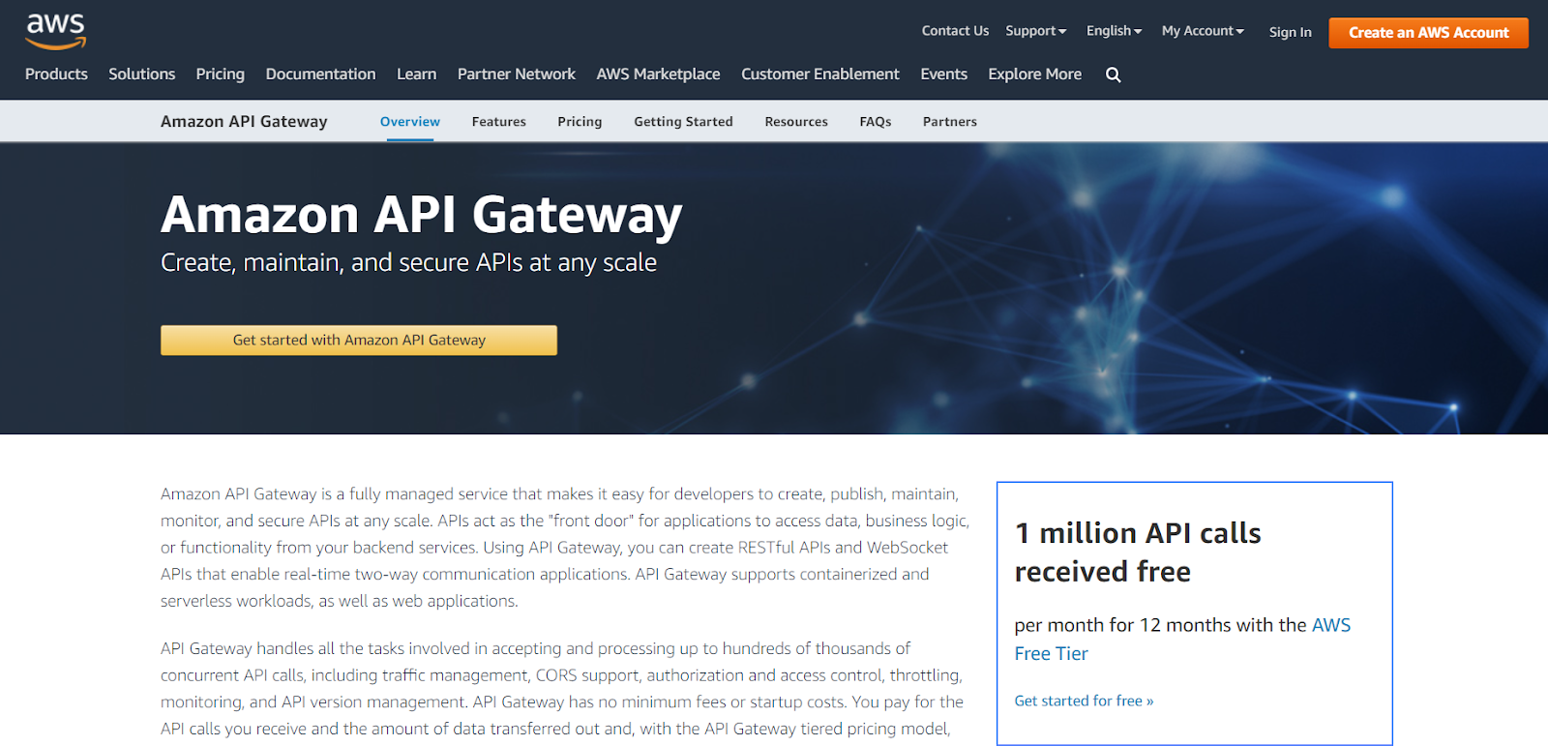Click the '1 million API calls received free' heading
Screen dimensions: 1548x746
(1138, 552)
